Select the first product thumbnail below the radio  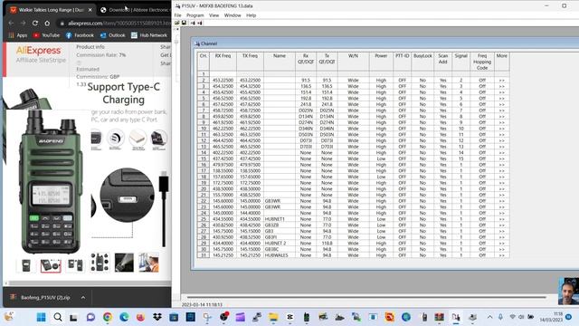(x=26, y=264)
